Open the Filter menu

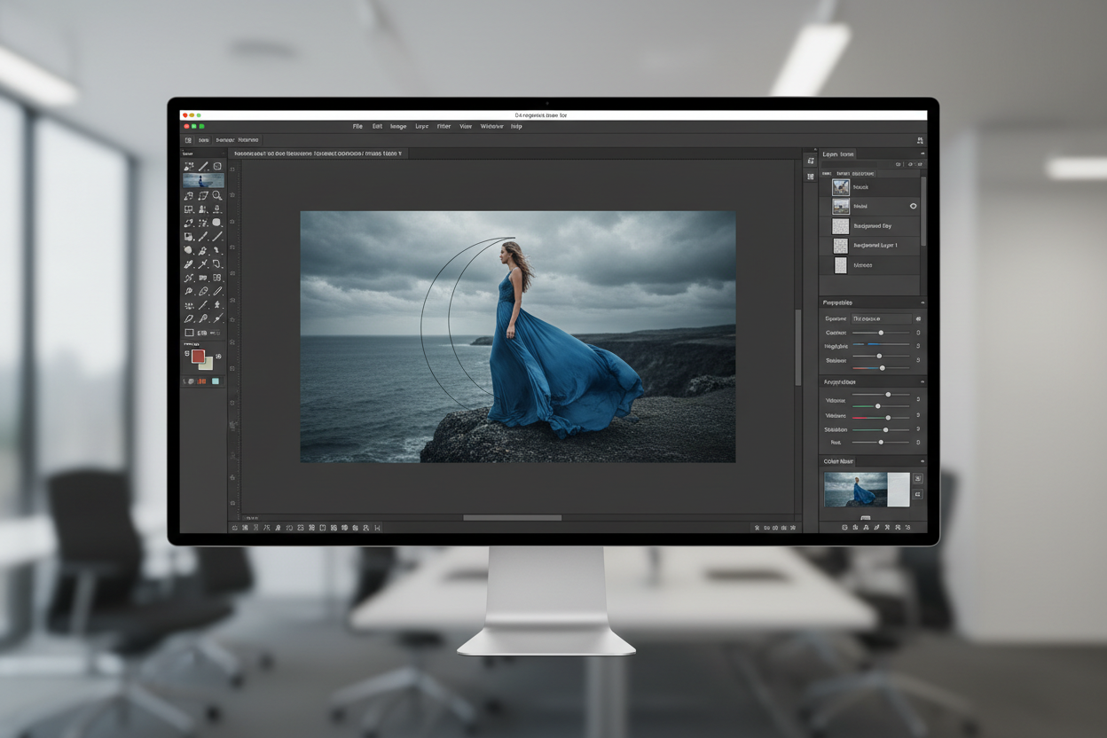[x=444, y=126]
